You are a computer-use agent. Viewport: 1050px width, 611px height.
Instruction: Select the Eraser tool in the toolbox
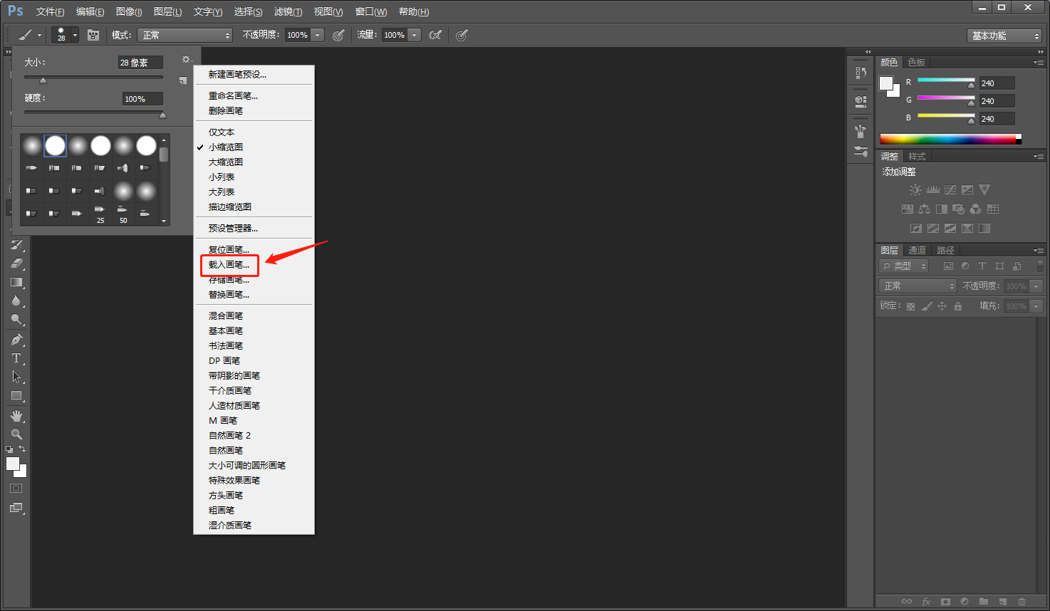pyautogui.click(x=17, y=263)
